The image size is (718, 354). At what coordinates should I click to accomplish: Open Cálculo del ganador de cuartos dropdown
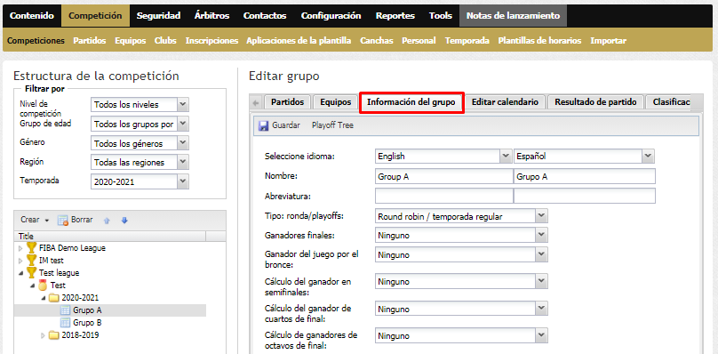[542, 309]
